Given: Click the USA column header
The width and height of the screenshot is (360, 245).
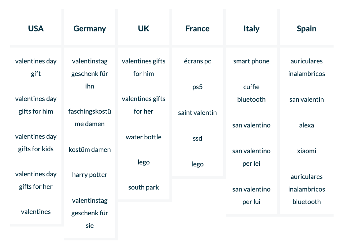Looking at the screenshot, I should [x=36, y=29].
